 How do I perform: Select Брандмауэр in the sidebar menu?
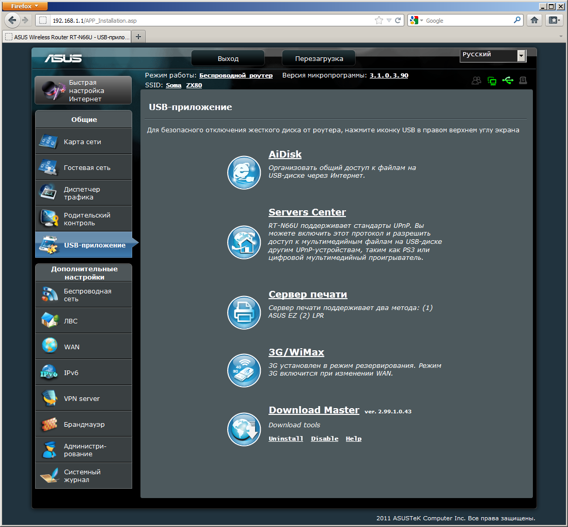pyautogui.click(x=84, y=424)
